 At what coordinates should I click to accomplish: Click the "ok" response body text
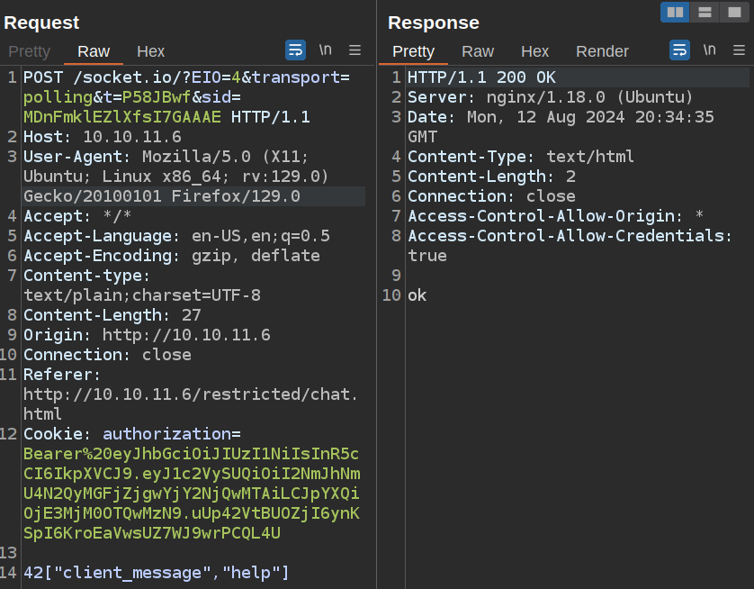tap(417, 295)
